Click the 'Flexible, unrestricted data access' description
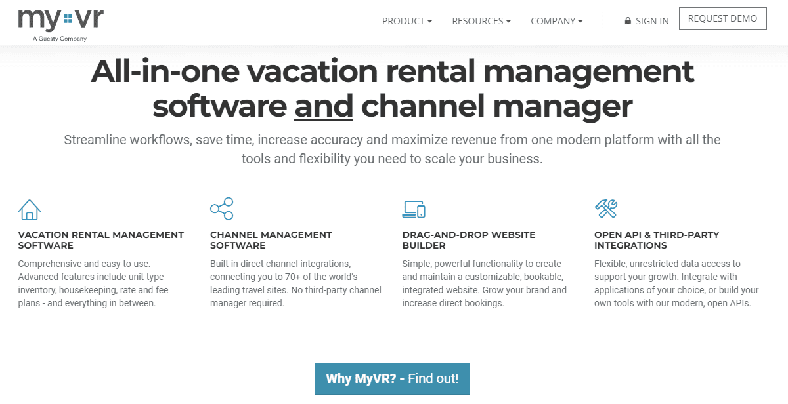The height and width of the screenshot is (404, 788). pos(676,283)
